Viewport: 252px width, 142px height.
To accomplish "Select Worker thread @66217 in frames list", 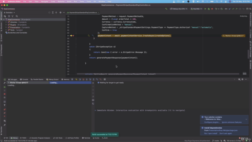I will pos(28,83).
